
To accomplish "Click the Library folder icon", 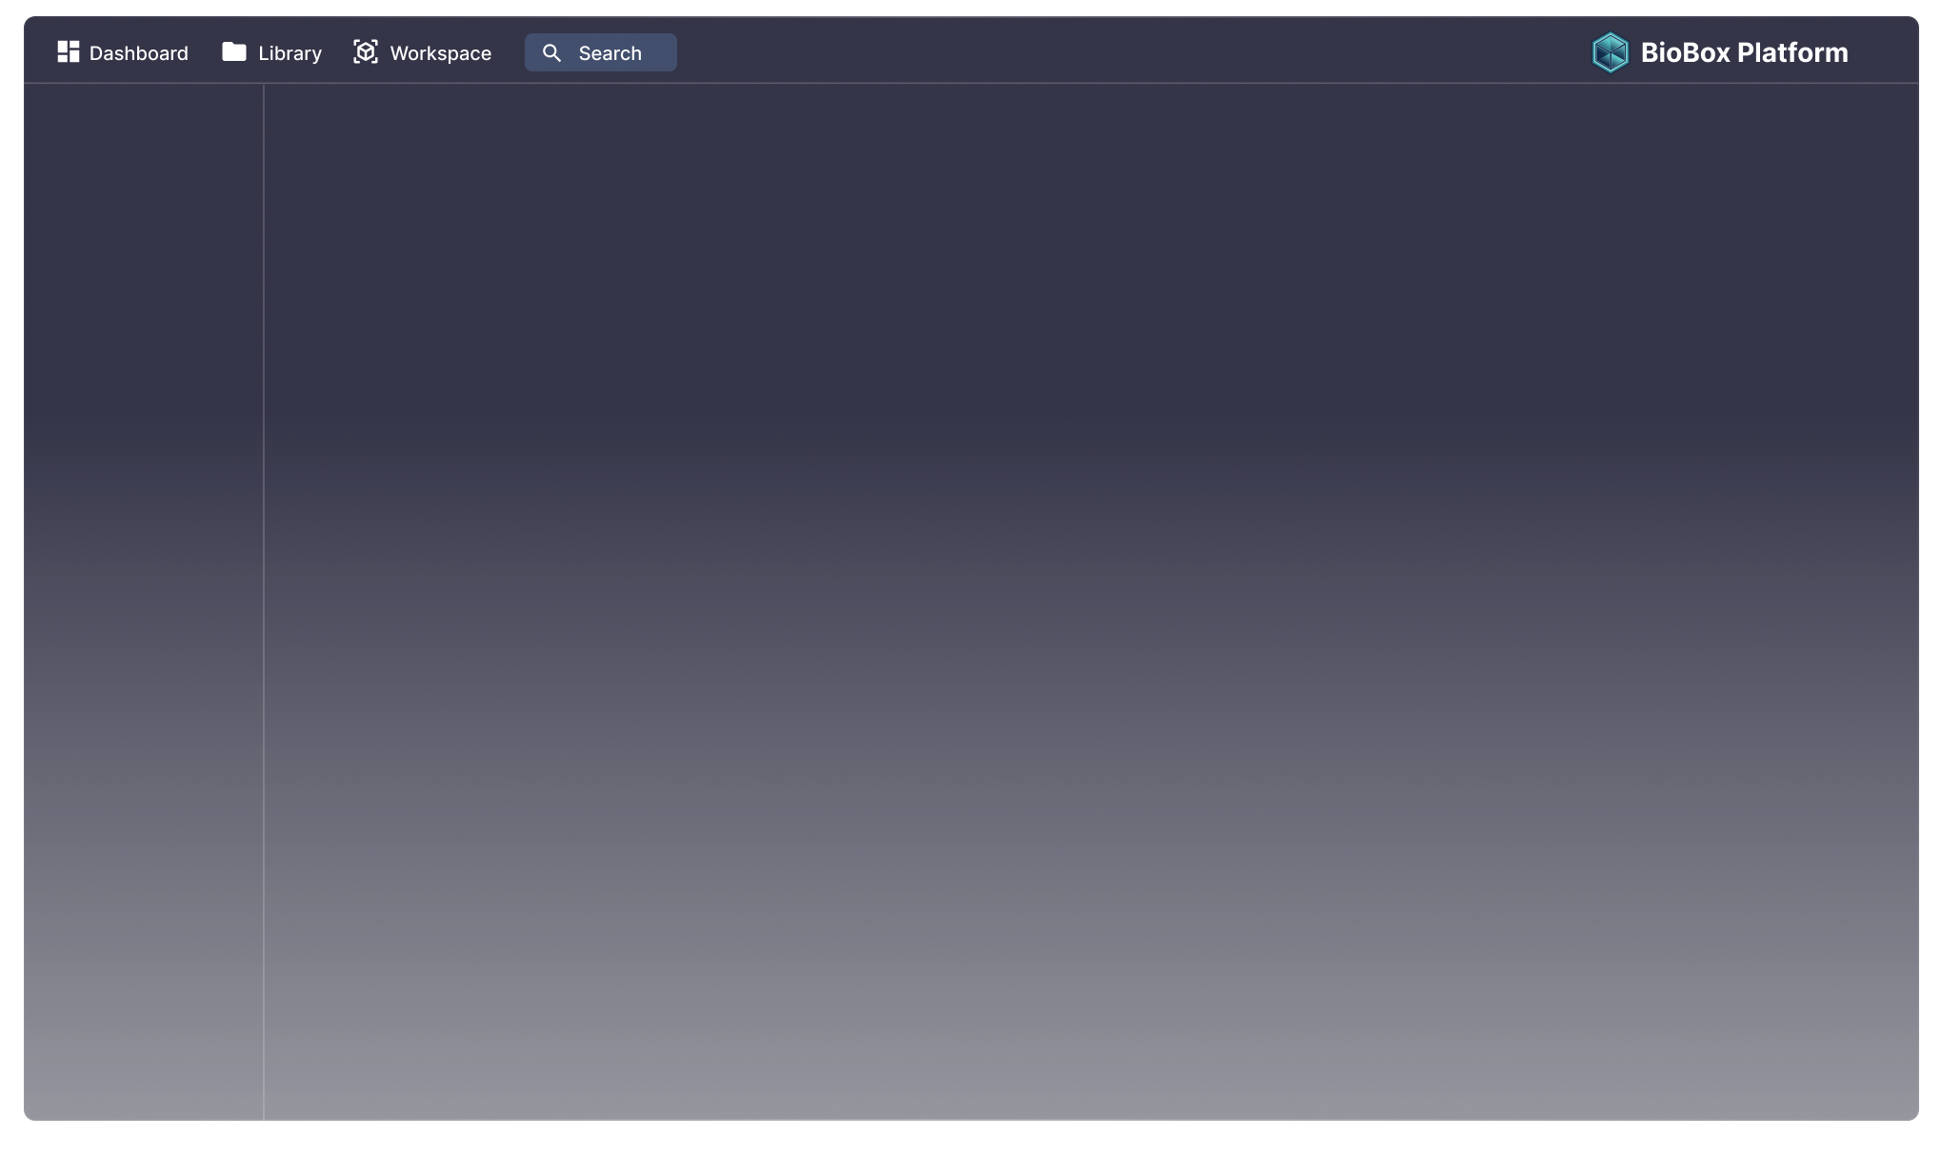I will click(x=233, y=52).
